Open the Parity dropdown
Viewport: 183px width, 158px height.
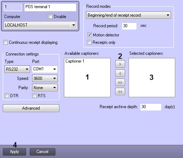tap(45, 88)
